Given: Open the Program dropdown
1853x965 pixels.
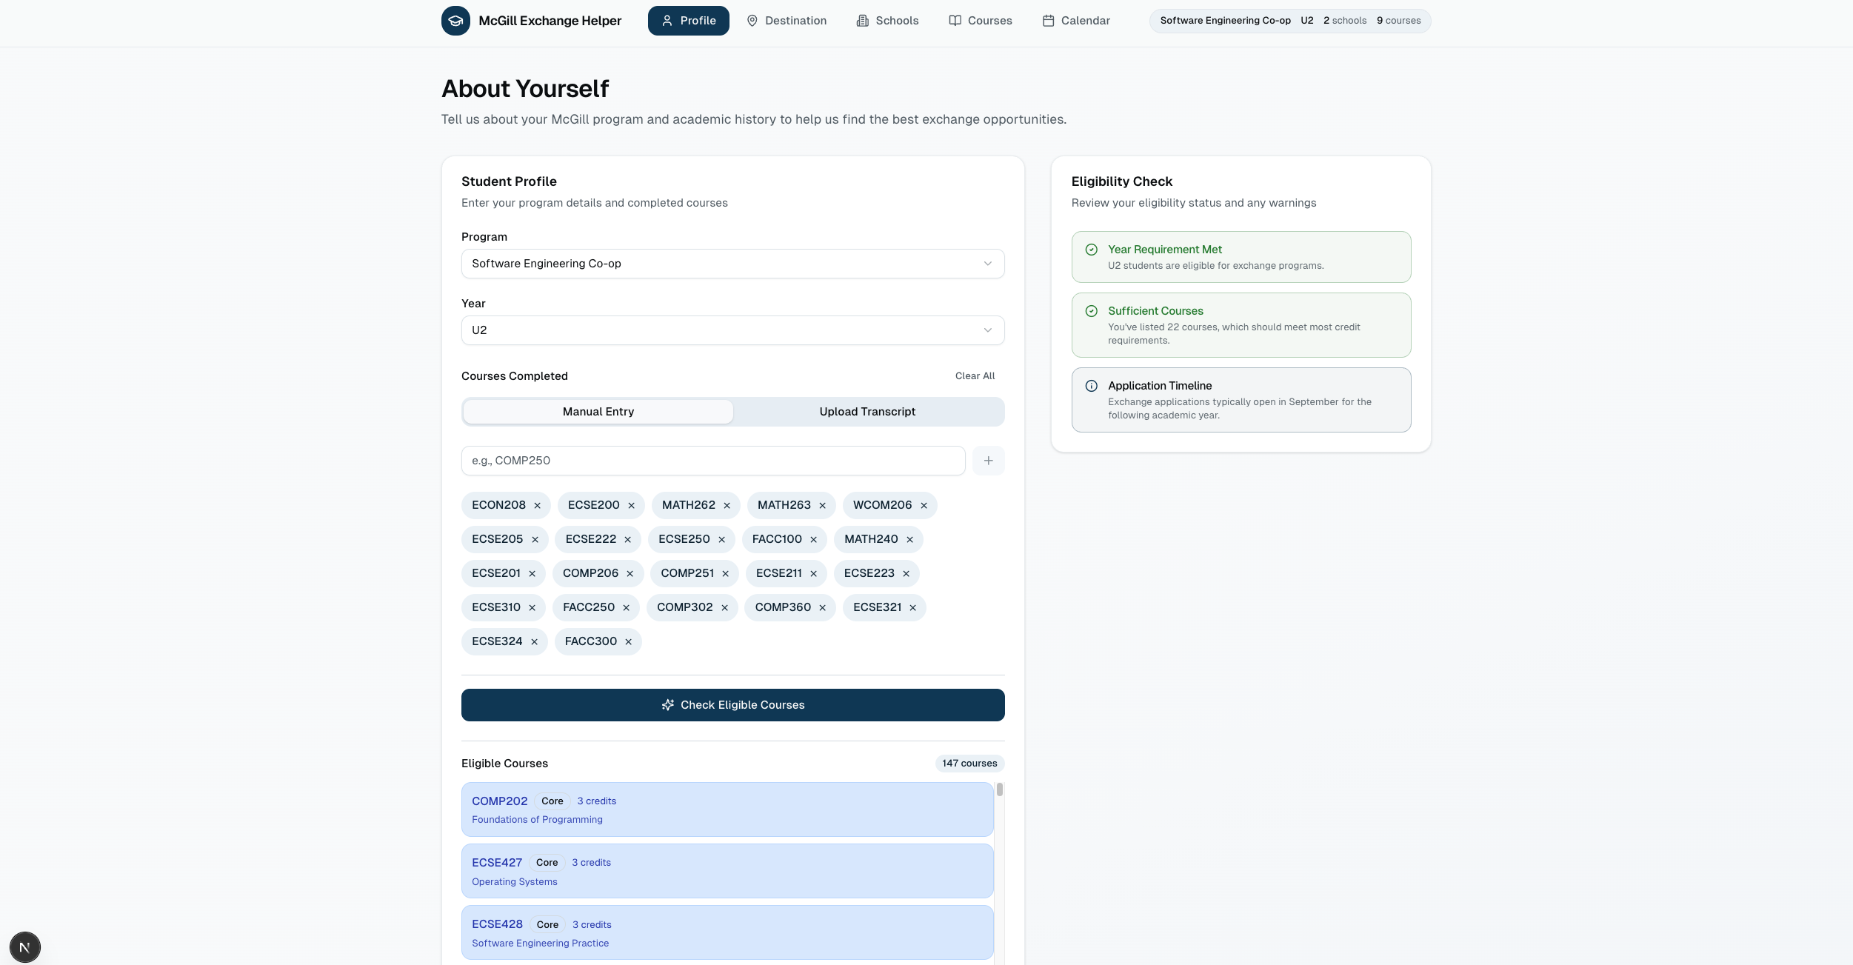Looking at the screenshot, I should click(732, 264).
